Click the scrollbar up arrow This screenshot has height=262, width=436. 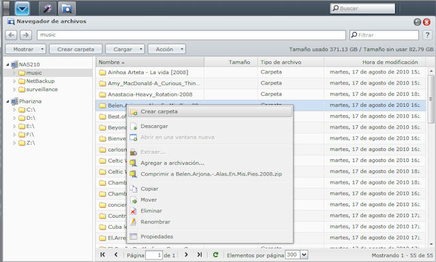431,71
